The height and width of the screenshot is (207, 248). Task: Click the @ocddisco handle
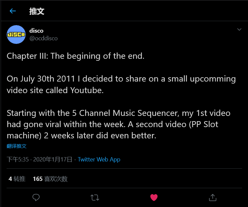click(x=44, y=38)
